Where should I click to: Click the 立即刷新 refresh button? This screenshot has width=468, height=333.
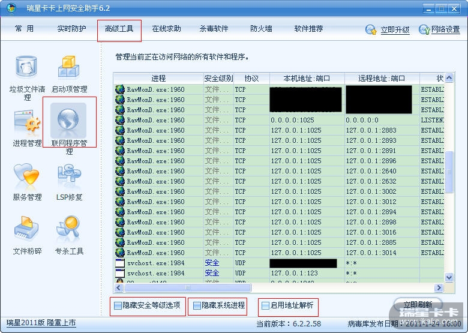[x=418, y=305]
